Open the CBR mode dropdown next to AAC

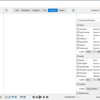pyautogui.click(x=98, y=80)
